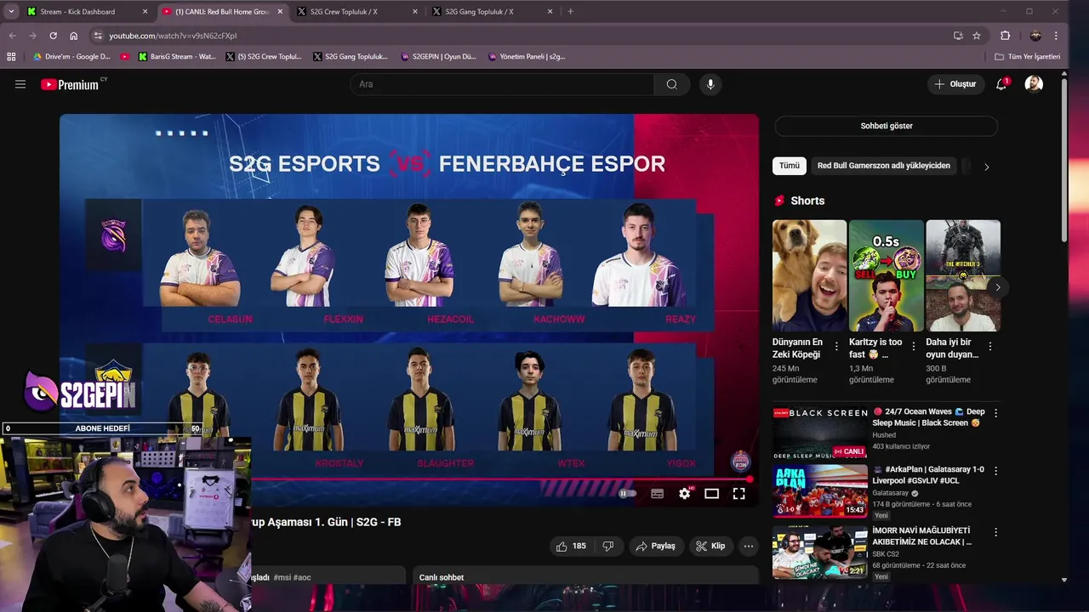Open Chrome apps grid in bookmarks bar
The width and height of the screenshot is (1089, 612).
[11, 57]
